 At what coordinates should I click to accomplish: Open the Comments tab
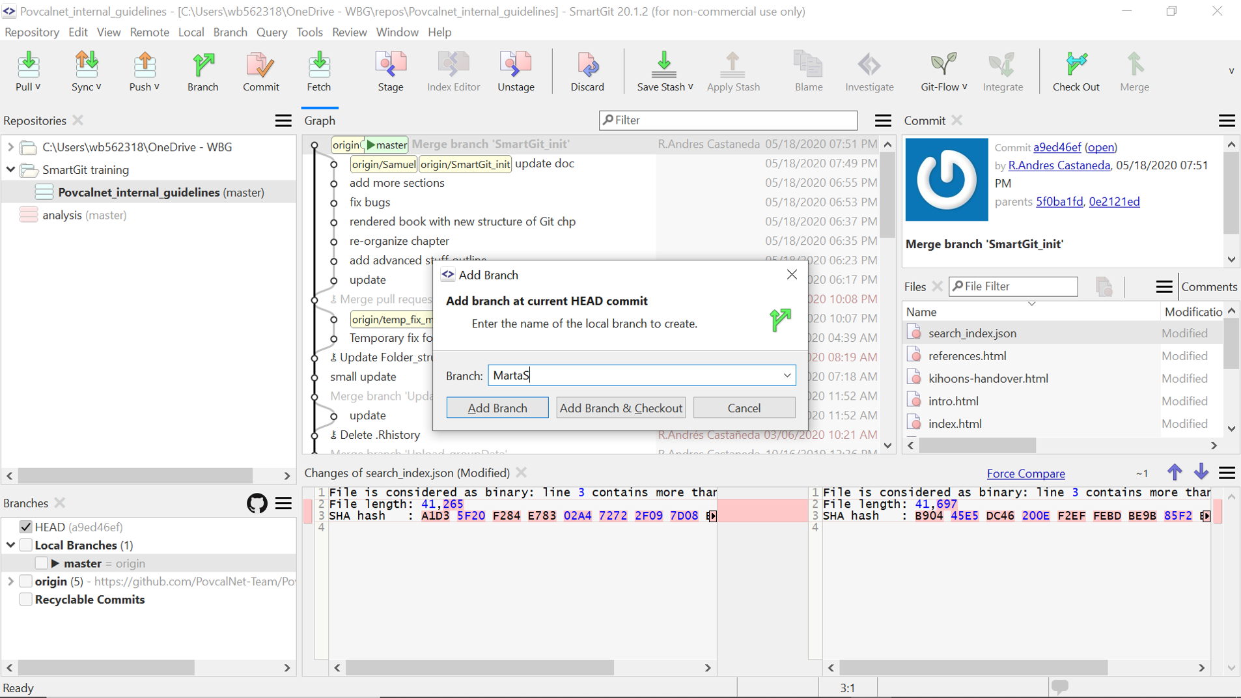(1209, 287)
